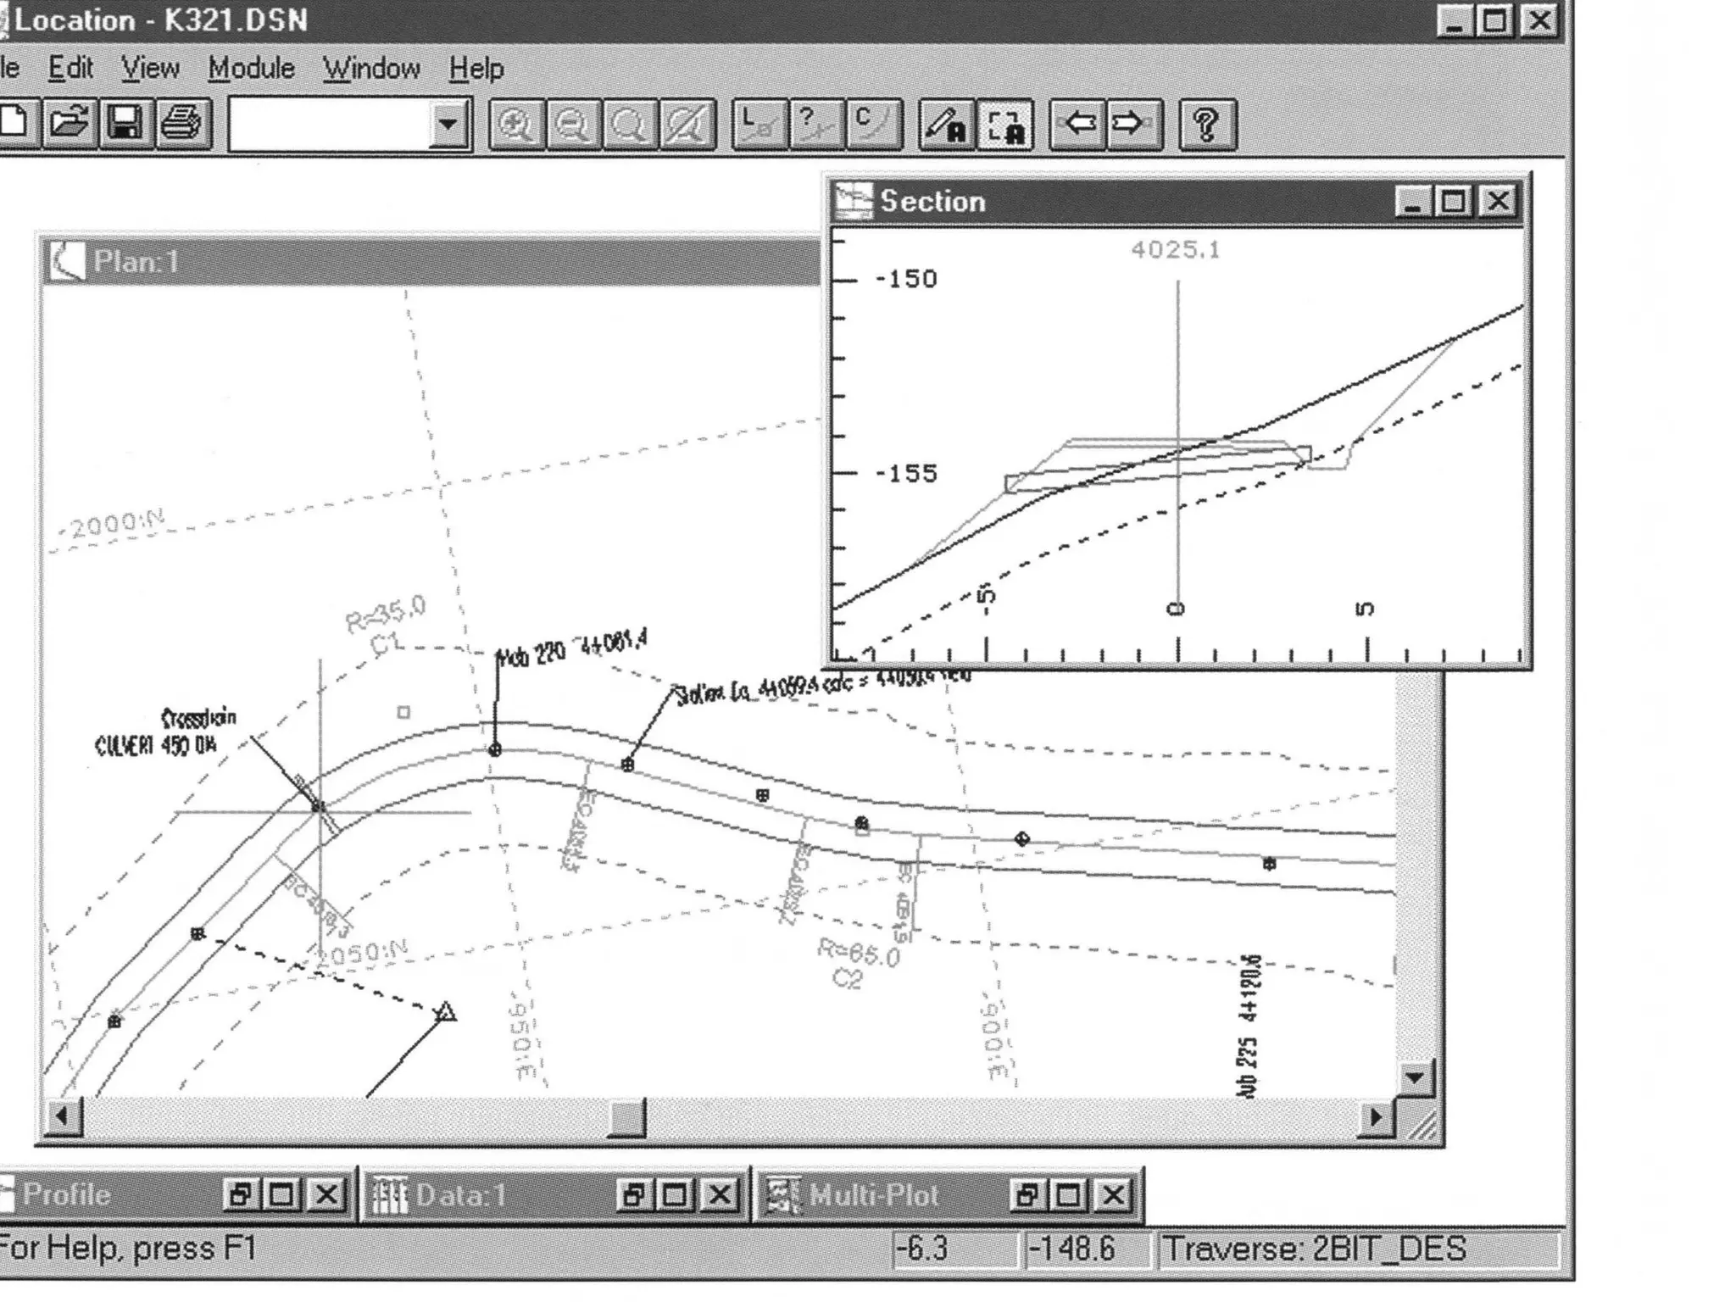
Task: Open context help question mark icon
Action: coord(1207,125)
